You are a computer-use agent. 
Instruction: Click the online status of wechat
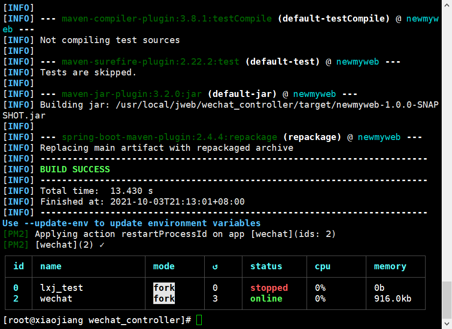[266, 299]
